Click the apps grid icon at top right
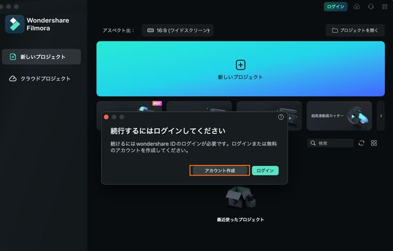This screenshot has width=393, height=251. pos(385,7)
